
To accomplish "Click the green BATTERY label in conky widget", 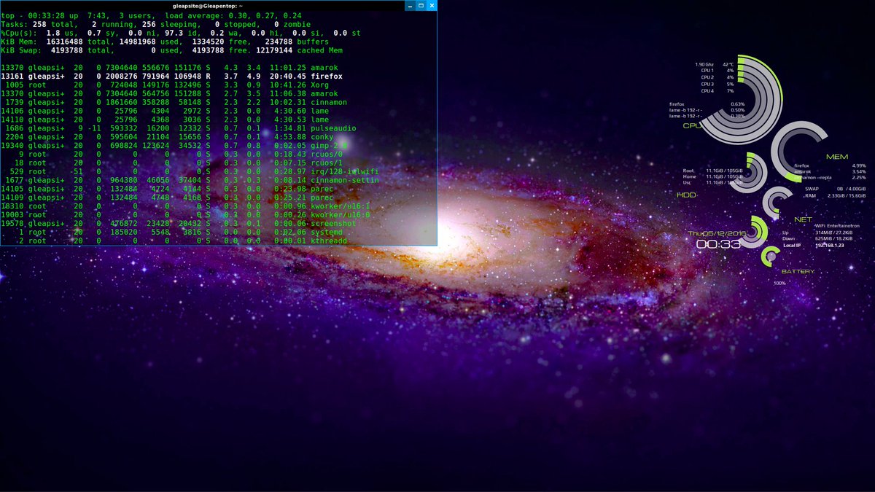I will pos(798,272).
